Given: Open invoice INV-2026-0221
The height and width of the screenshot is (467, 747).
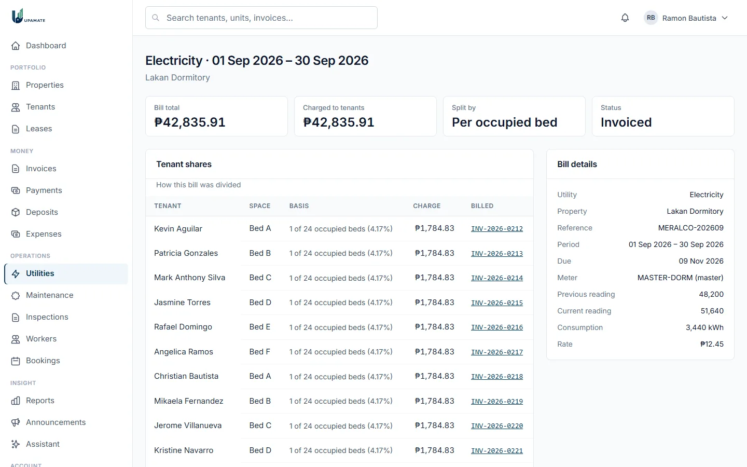Looking at the screenshot, I should point(497,451).
